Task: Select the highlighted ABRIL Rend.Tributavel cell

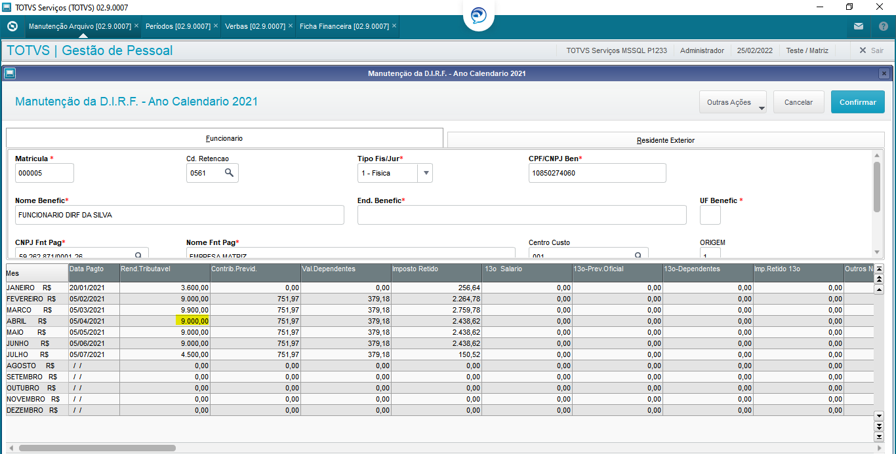Action: click(x=192, y=321)
